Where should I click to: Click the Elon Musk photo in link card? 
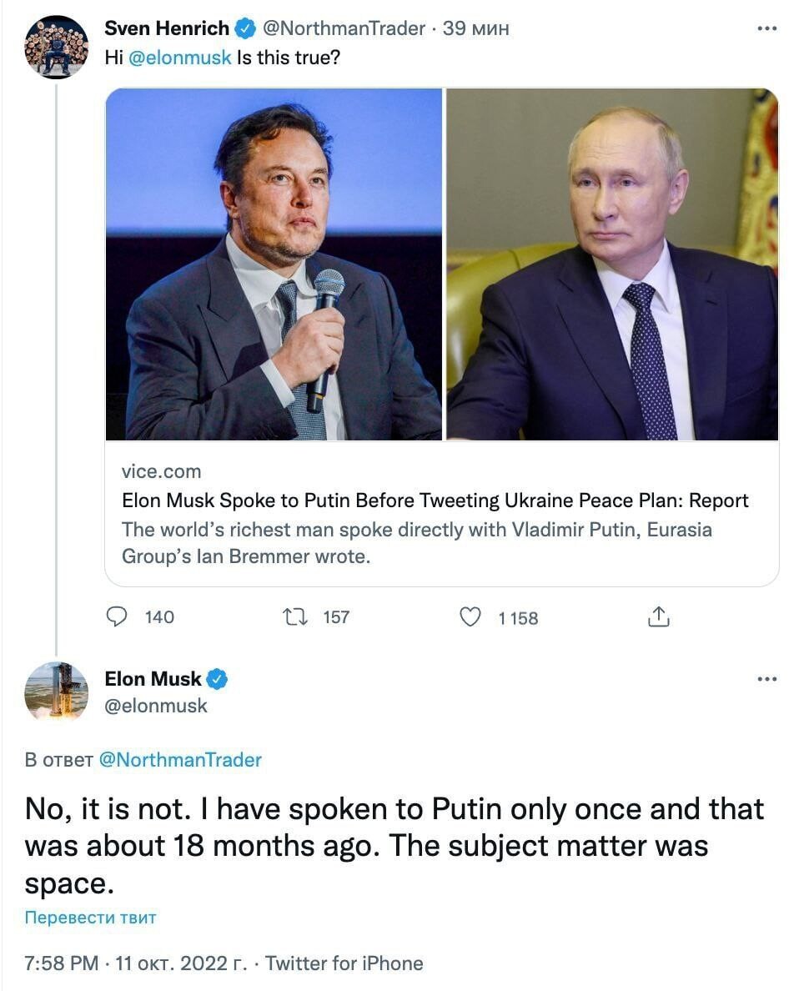tap(274, 264)
